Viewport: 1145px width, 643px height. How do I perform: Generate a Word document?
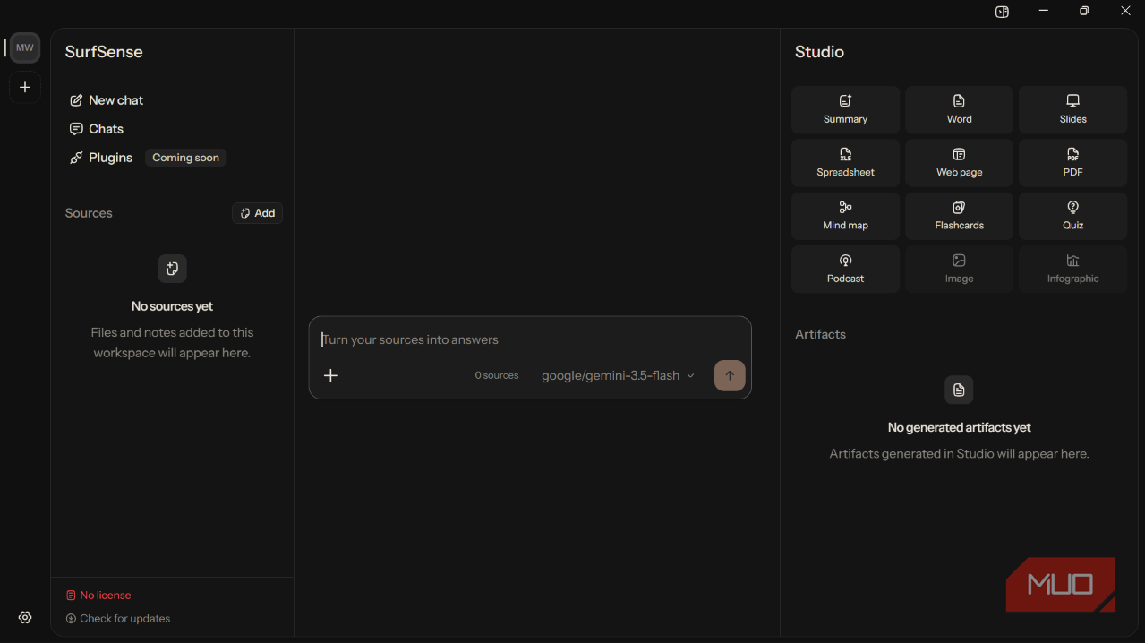tap(959, 109)
